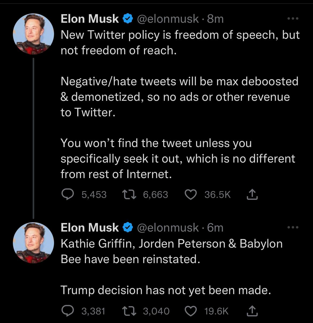Screen dimensions: 313x323
Task: Share the reinstated accounts tweet
Action: pyautogui.click(x=252, y=311)
